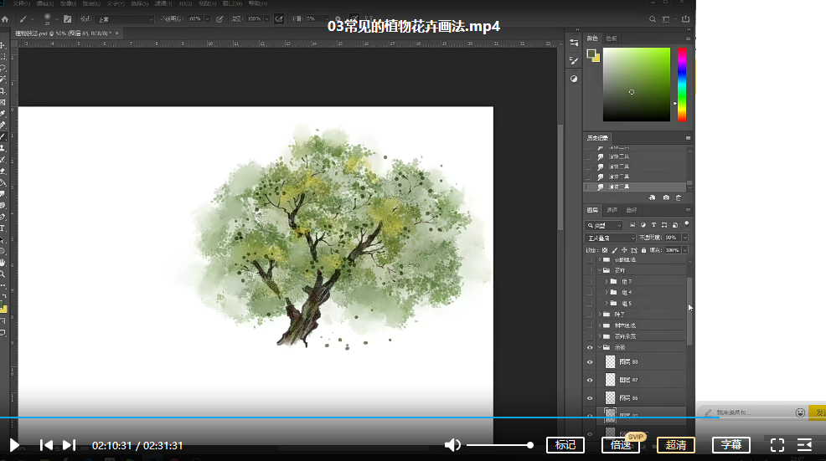This screenshot has height=461, width=826.
Task: Enter fullscreen mode in video player
Action: (777, 445)
